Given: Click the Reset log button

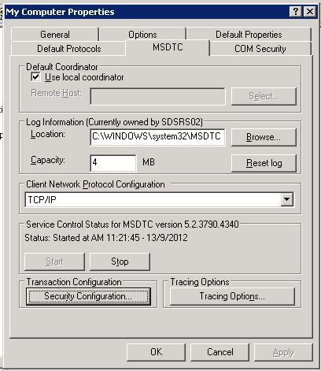Looking at the screenshot, I should pyautogui.click(x=264, y=163).
